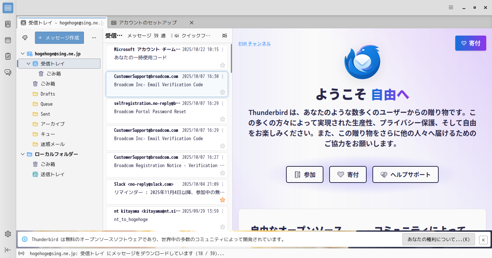Image resolution: width=492 pixels, height=258 pixels.
Task: Click the ヘルプサポート button
Action: [x=406, y=175]
